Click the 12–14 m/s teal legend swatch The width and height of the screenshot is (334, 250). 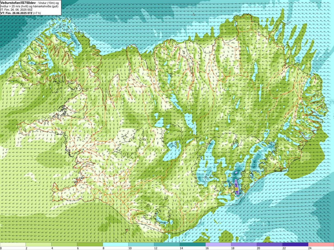coord(167,245)
